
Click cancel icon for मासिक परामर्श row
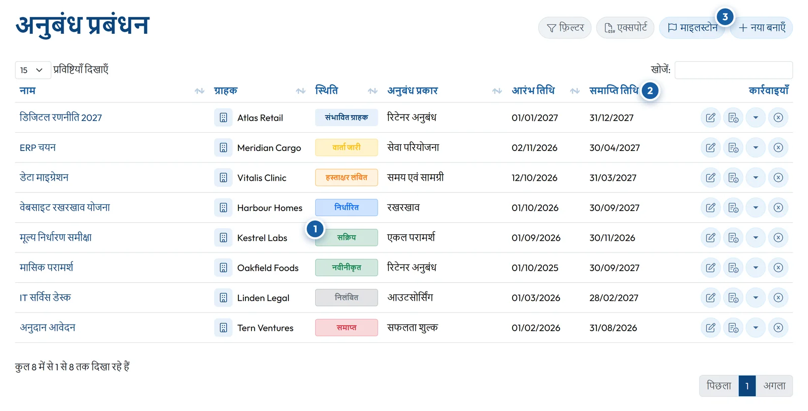point(778,268)
